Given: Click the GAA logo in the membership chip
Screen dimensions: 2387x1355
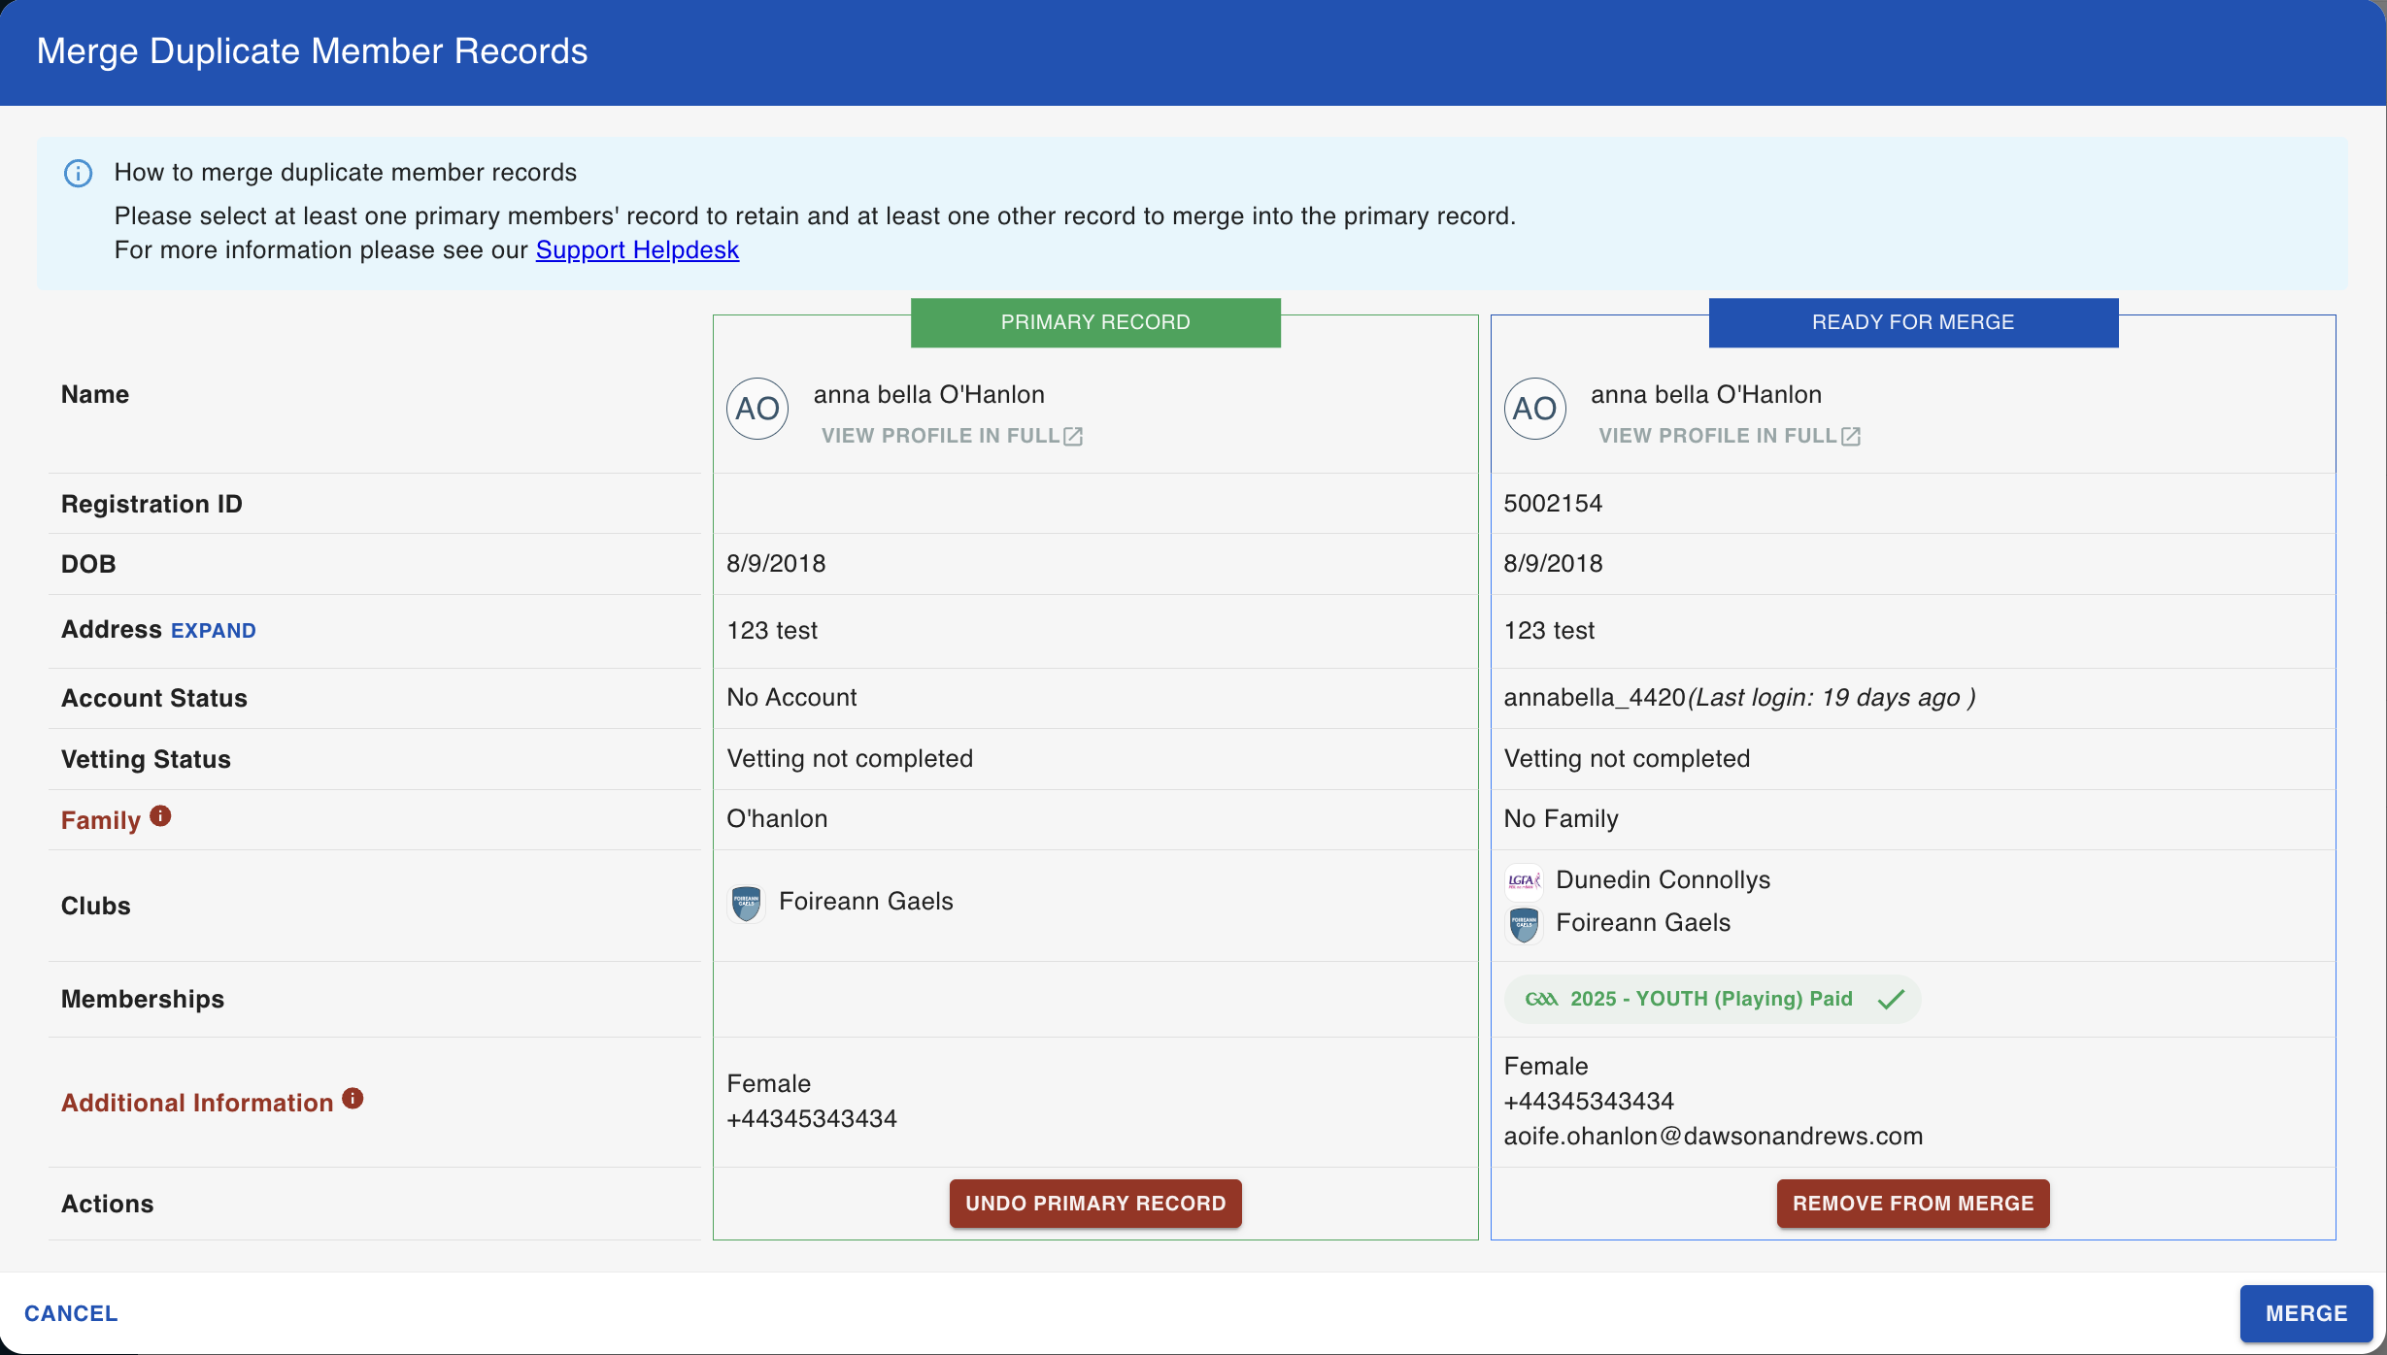Looking at the screenshot, I should pyautogui.click(x=1541, y=1000).
